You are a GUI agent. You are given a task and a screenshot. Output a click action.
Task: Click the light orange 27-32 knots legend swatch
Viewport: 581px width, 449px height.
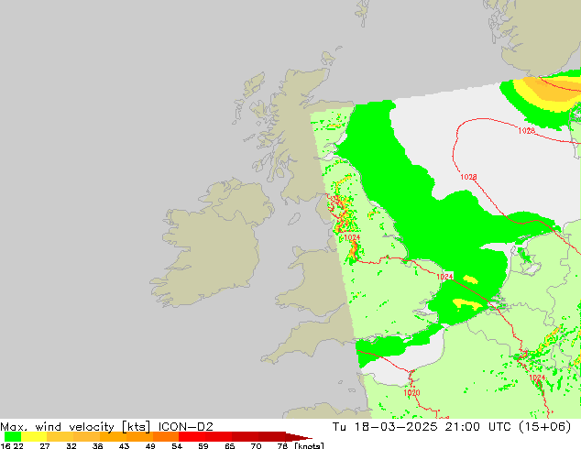[60, 436]
